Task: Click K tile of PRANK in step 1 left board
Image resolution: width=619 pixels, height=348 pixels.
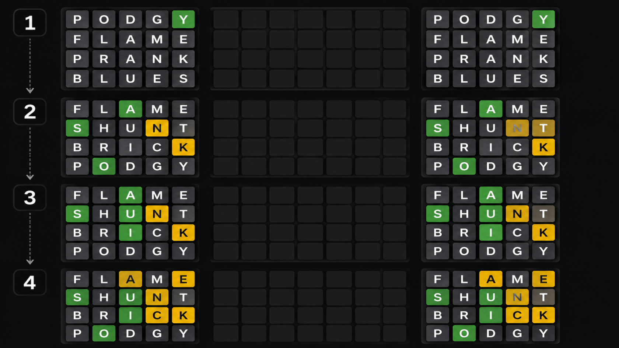Action: point(183,59)
